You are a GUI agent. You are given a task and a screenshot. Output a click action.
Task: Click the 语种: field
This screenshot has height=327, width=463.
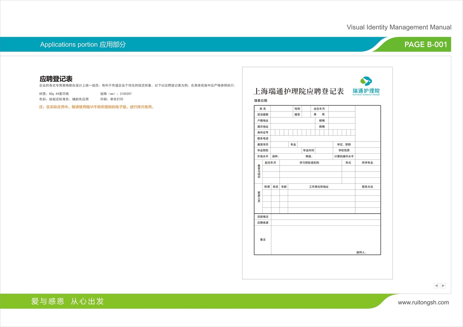(276, 156)
